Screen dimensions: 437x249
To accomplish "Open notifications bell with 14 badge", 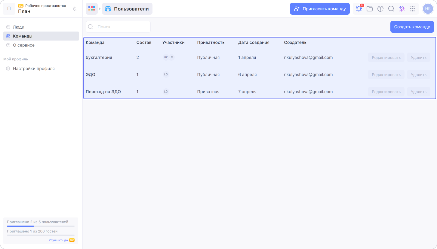I will [x=359, y=9].
